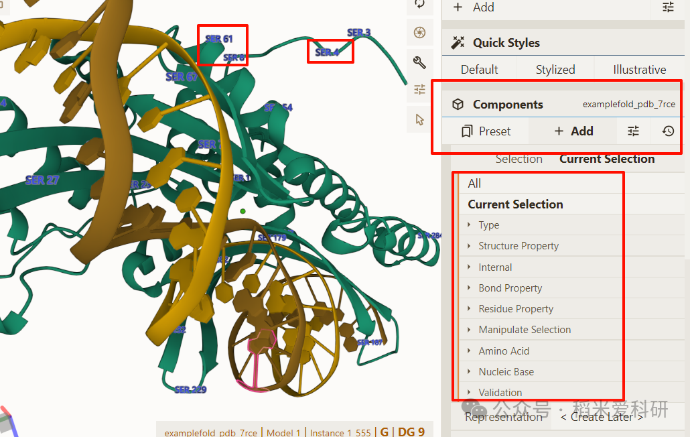Viewport: 690px width, 437px height.
Task: Click the Quick Styles magic wand icon
Action: point(458,43)
